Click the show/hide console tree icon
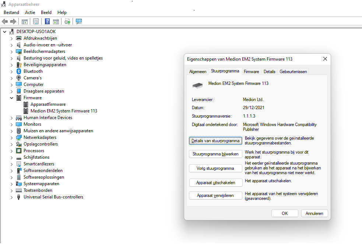Viewport: 362px width, 244px height. (25, 22)
